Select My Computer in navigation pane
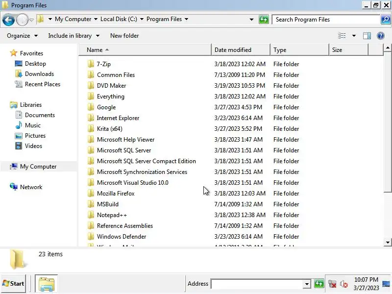 click(x=38, y=167)
